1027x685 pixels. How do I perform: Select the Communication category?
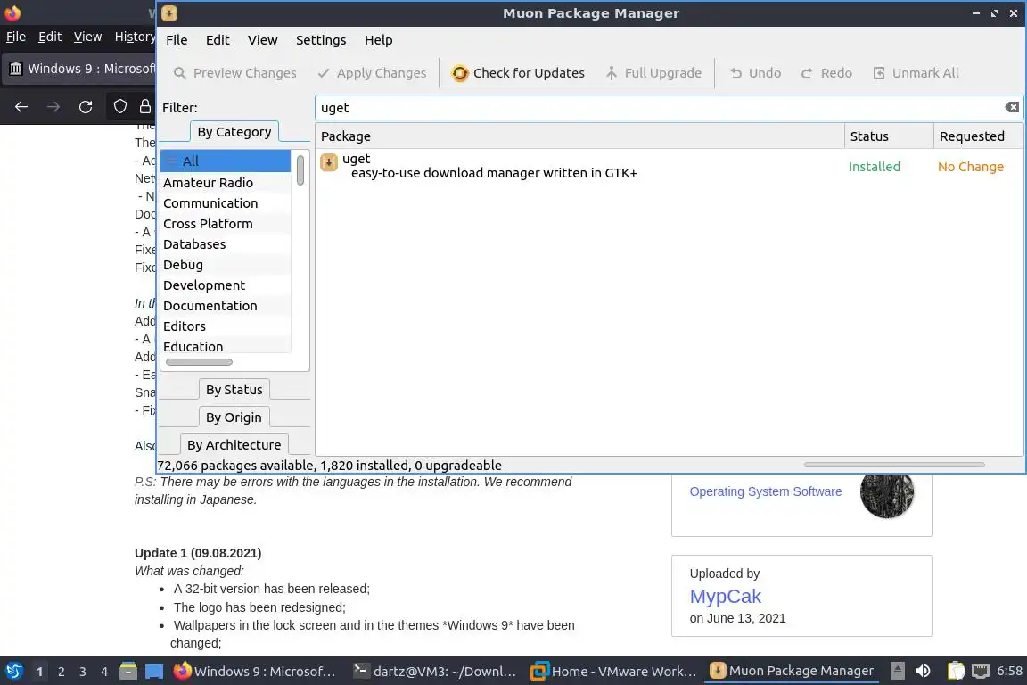226,203
